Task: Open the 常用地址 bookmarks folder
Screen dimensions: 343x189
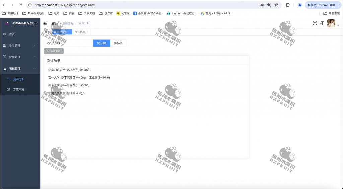Action: [10, 13]
